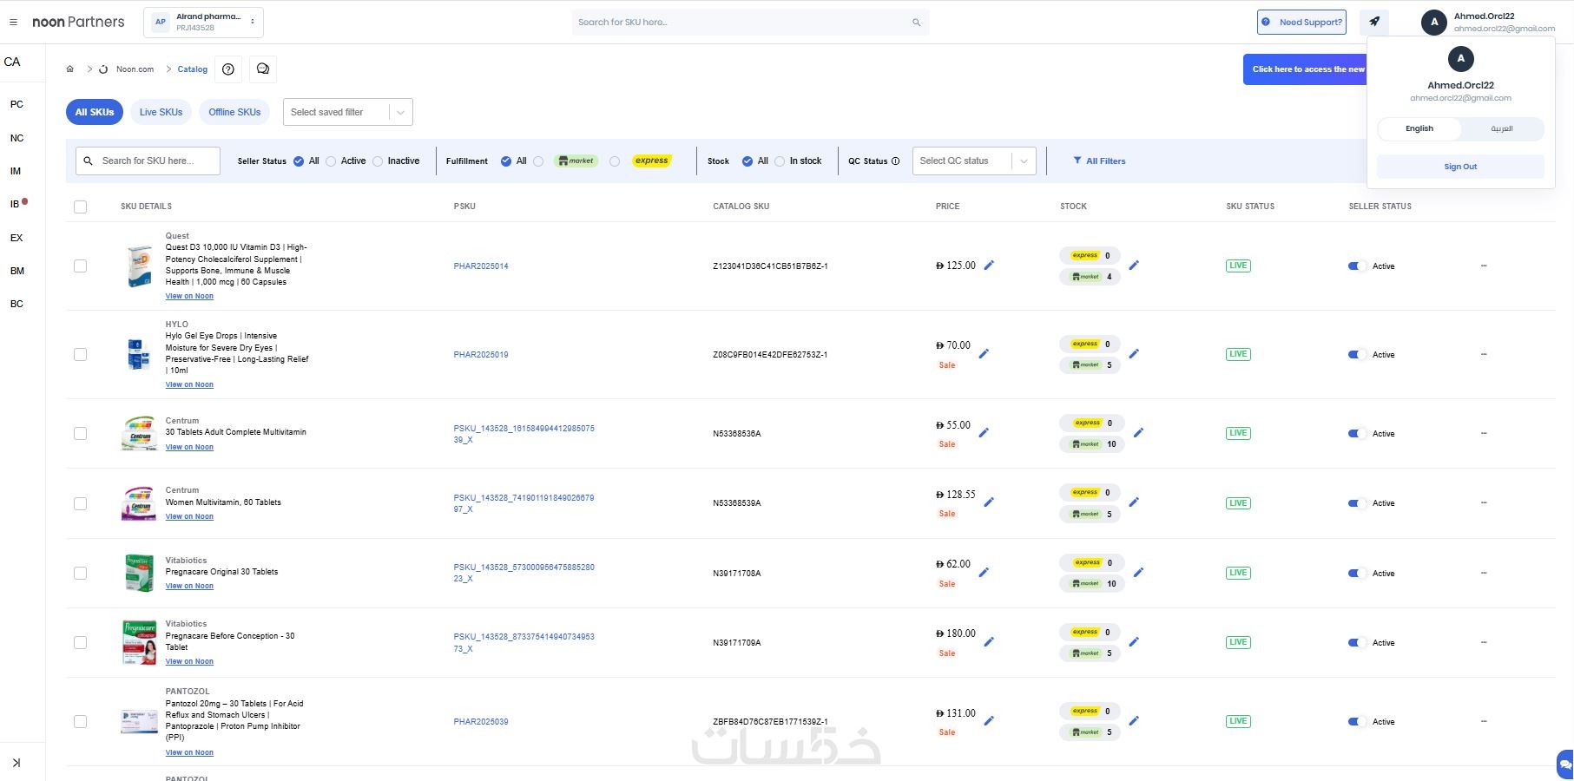Click the hamburger menu icon

(x=13, y=23)
